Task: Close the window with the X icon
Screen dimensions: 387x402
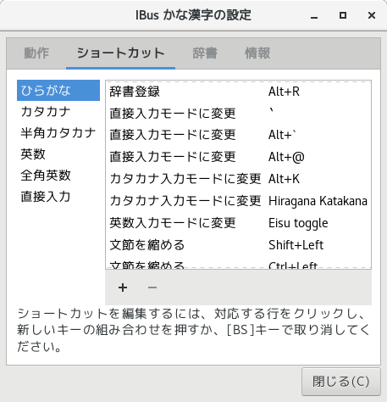Action: [372, 15]
